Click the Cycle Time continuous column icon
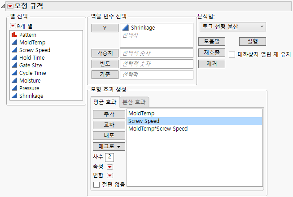 click(14, 73)
